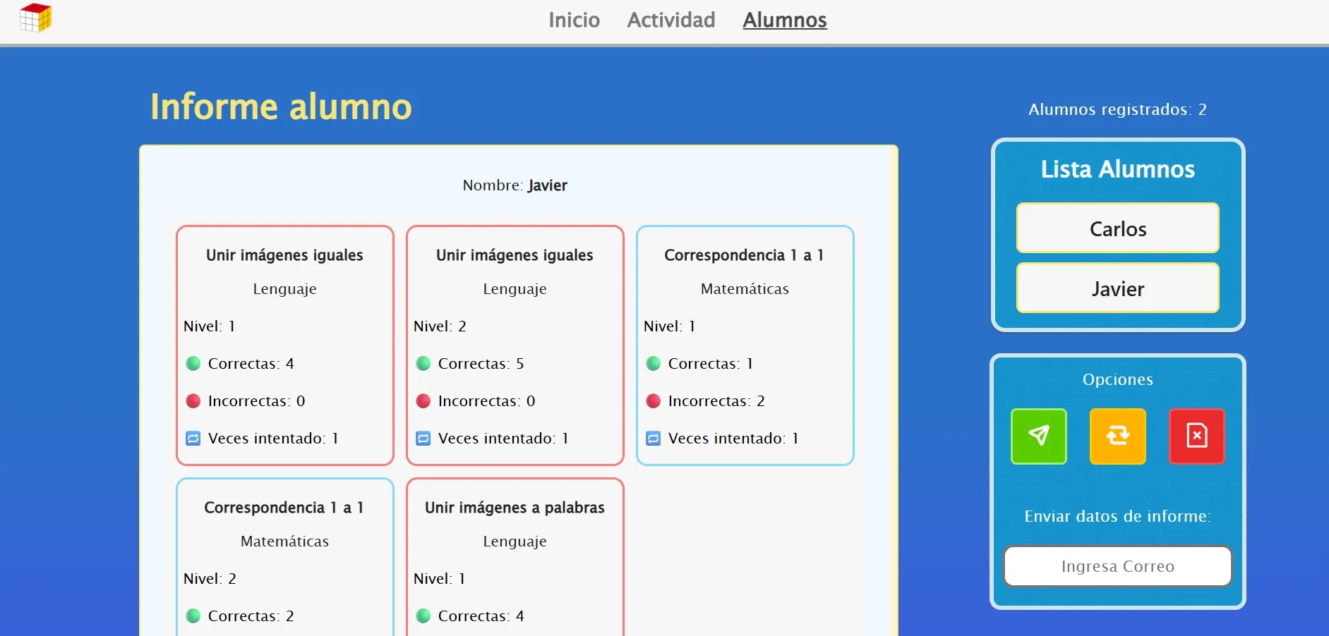The width and height of the screenshot is (1329, 636).
Task: Open the Inicio menu item
Action: pos(574,20)
